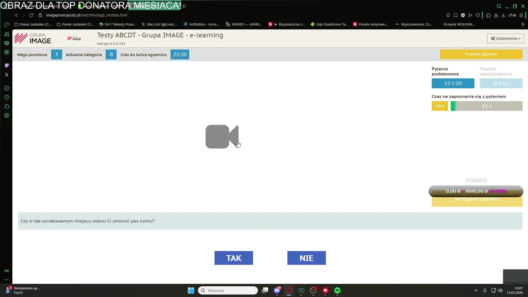Open Grzejnik WULKAN bookmark
Image resolution: width=528 pixels, height=297 pixels.
coord(459,24)
